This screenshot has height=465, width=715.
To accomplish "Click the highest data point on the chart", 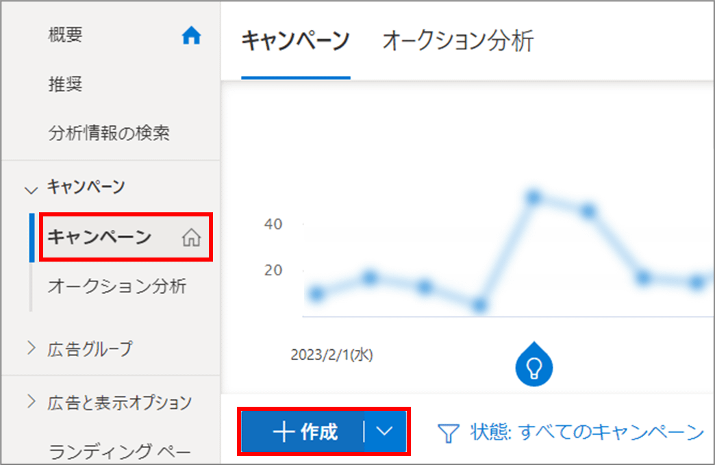I will tap(534, 198).
